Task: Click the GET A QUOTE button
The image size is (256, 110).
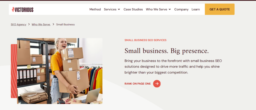Action: click(x=219, y=9)
